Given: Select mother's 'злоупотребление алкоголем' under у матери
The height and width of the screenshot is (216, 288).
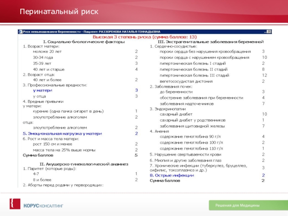Looking at the screenshot, I should pyautogui.click(x=60, y=117).
